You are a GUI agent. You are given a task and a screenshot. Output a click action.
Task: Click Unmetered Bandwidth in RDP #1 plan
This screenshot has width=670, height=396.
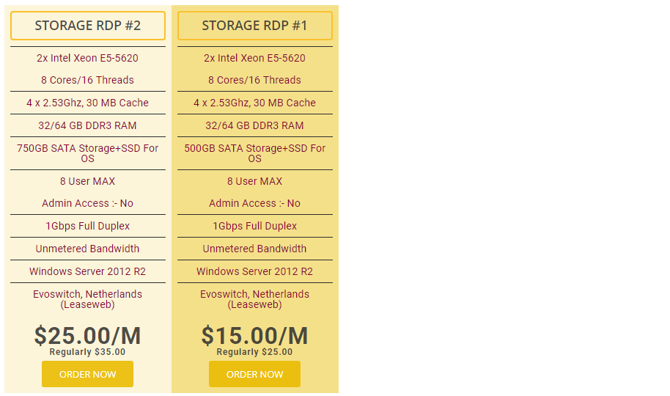254,249
